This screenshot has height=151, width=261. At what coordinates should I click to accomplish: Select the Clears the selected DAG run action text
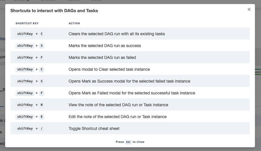(117, 34)
